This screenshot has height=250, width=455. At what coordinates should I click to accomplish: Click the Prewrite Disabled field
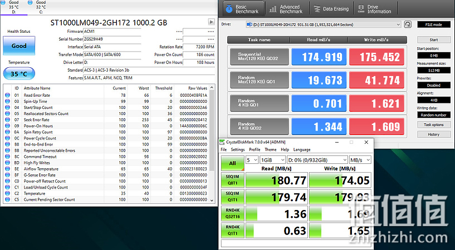(x=434, y=85)
